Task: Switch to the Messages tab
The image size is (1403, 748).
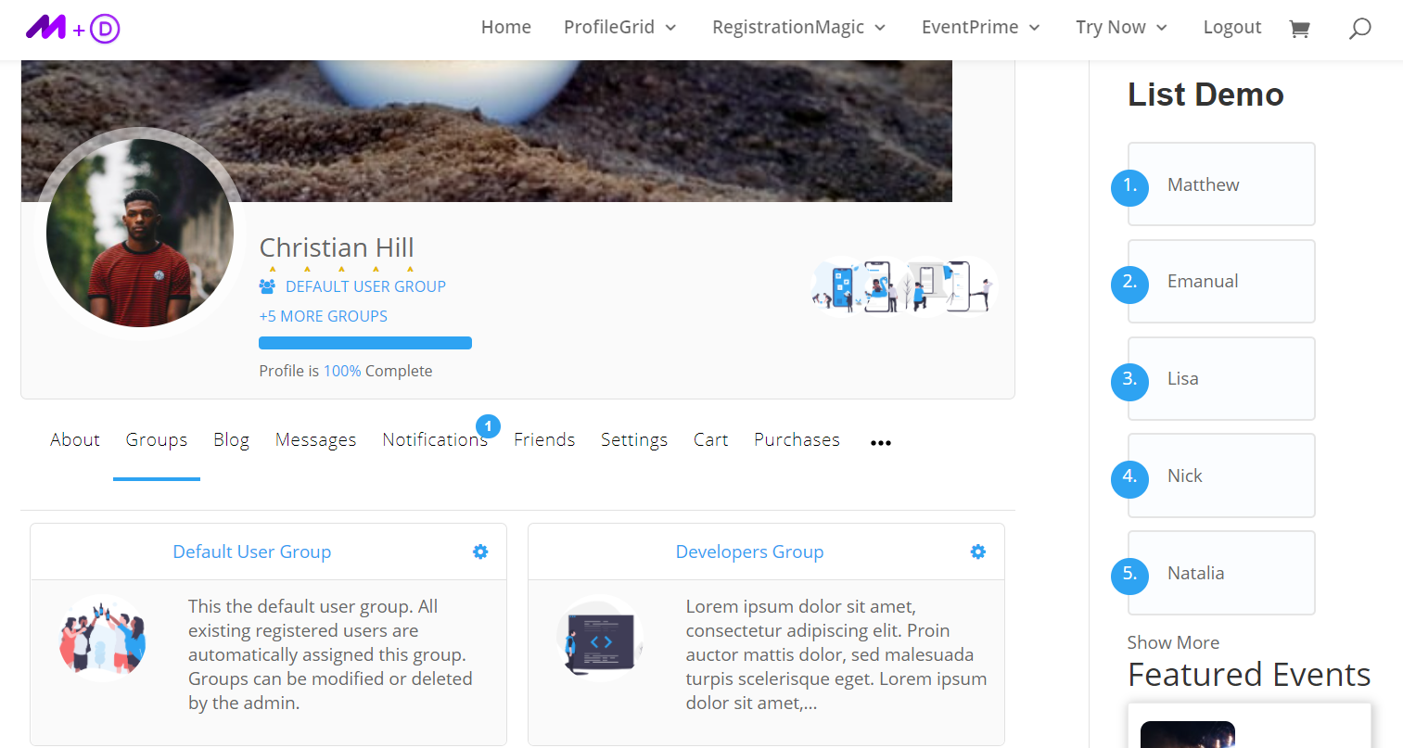Action: (315, 440)
